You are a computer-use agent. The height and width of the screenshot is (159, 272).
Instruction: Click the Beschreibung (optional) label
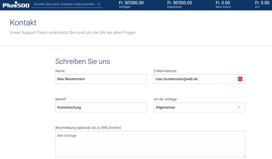(x=88, y=128)
